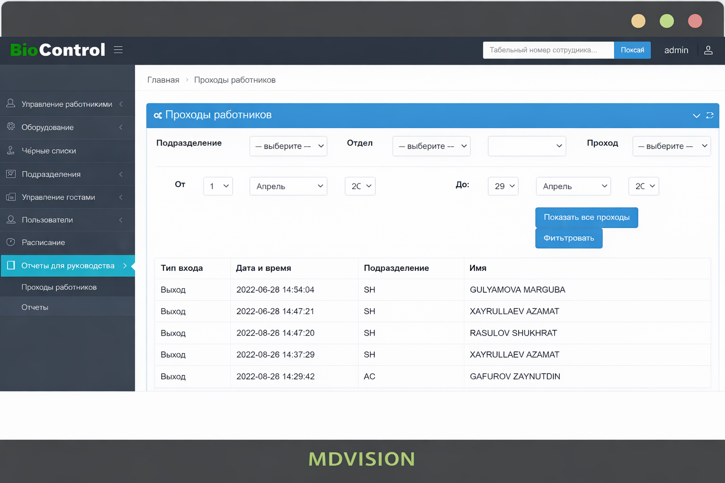Image resolution: width=725 pixels, height=483 pixels.
Task: Collapse the Проходы работников panel chevron
Action: [696, 116]
